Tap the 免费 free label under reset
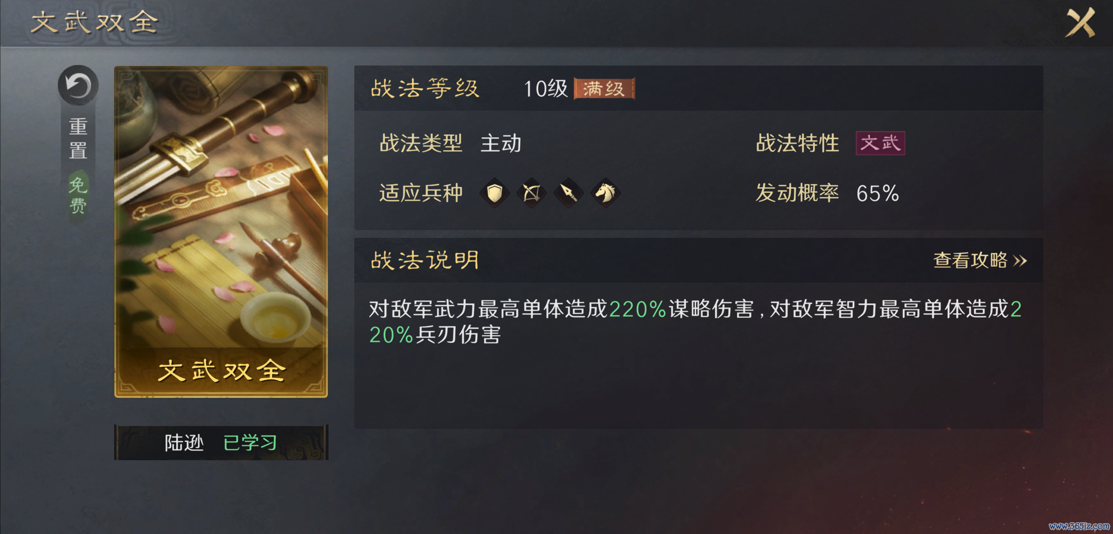This screenshot has width=1113, height=534. 78,195
